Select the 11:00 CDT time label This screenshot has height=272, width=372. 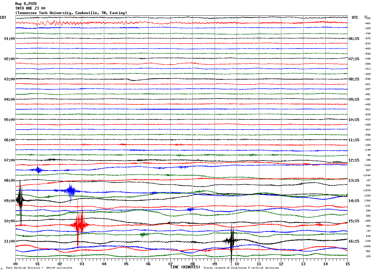(10, 241)
